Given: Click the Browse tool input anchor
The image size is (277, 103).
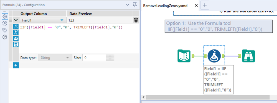Looking at the screenshot, I should click(240, 56).
